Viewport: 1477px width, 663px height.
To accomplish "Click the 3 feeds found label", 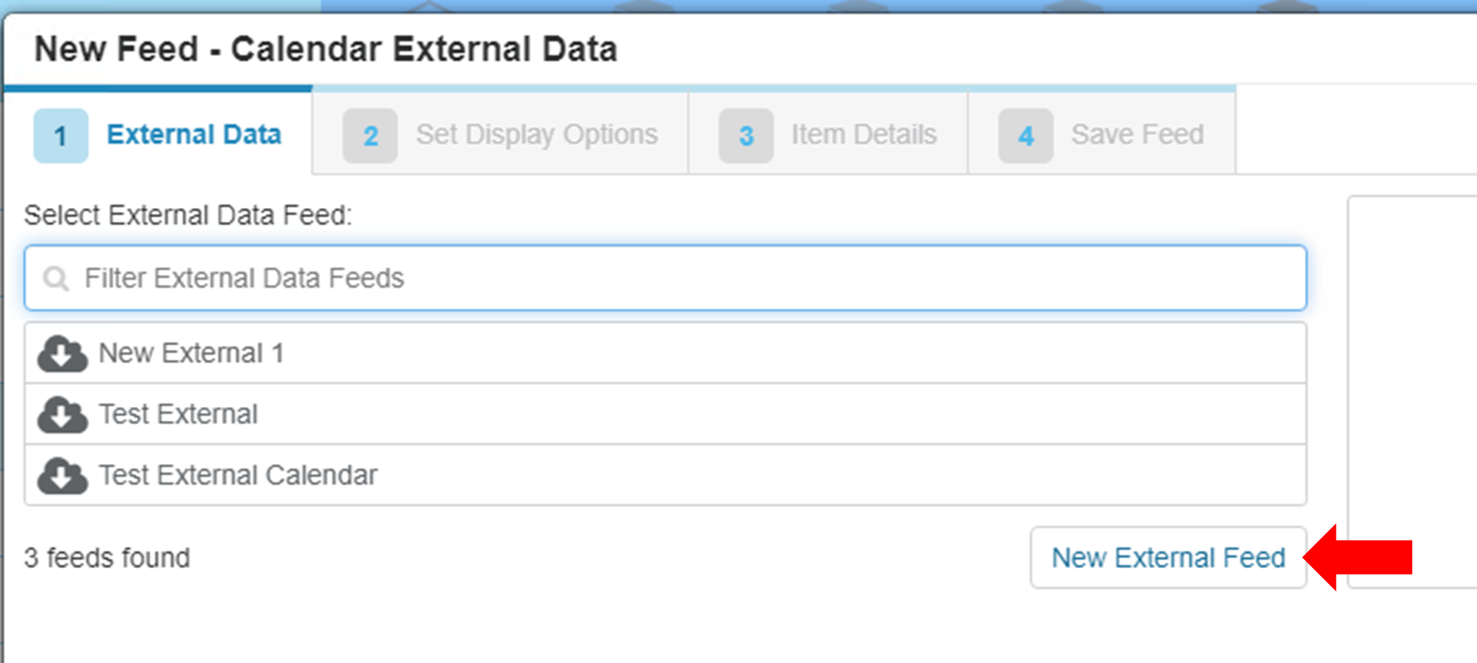I will 107,558.
